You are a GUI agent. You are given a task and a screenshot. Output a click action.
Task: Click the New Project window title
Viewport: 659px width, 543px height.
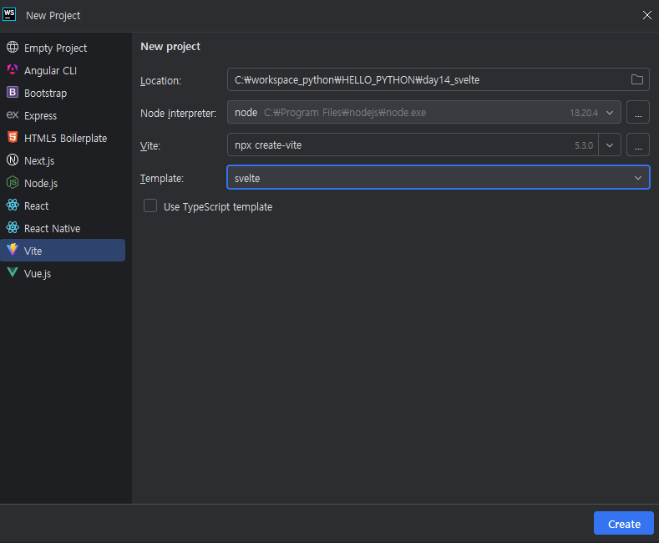53,16
